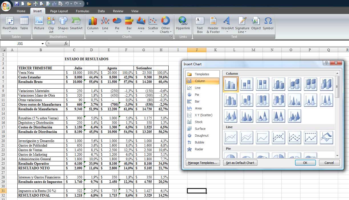
Task: Open the Hyperlink tool
Action: [x=183, y=24]
